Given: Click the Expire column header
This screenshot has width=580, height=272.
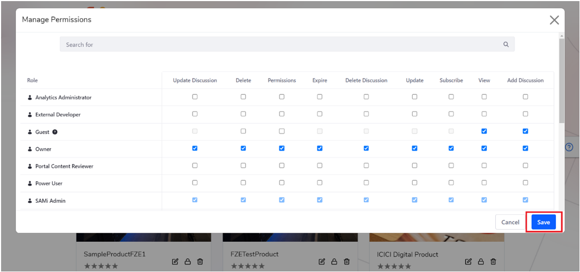Looking at the screenshot, I should click(x=320, y=80).
